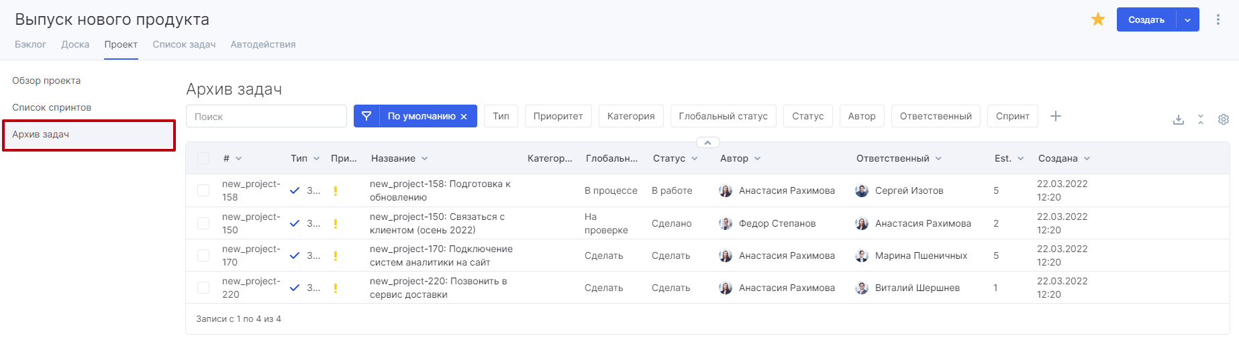
Task: Remove the 'По умолчанию' filter with its X
Action: (464, 117)
